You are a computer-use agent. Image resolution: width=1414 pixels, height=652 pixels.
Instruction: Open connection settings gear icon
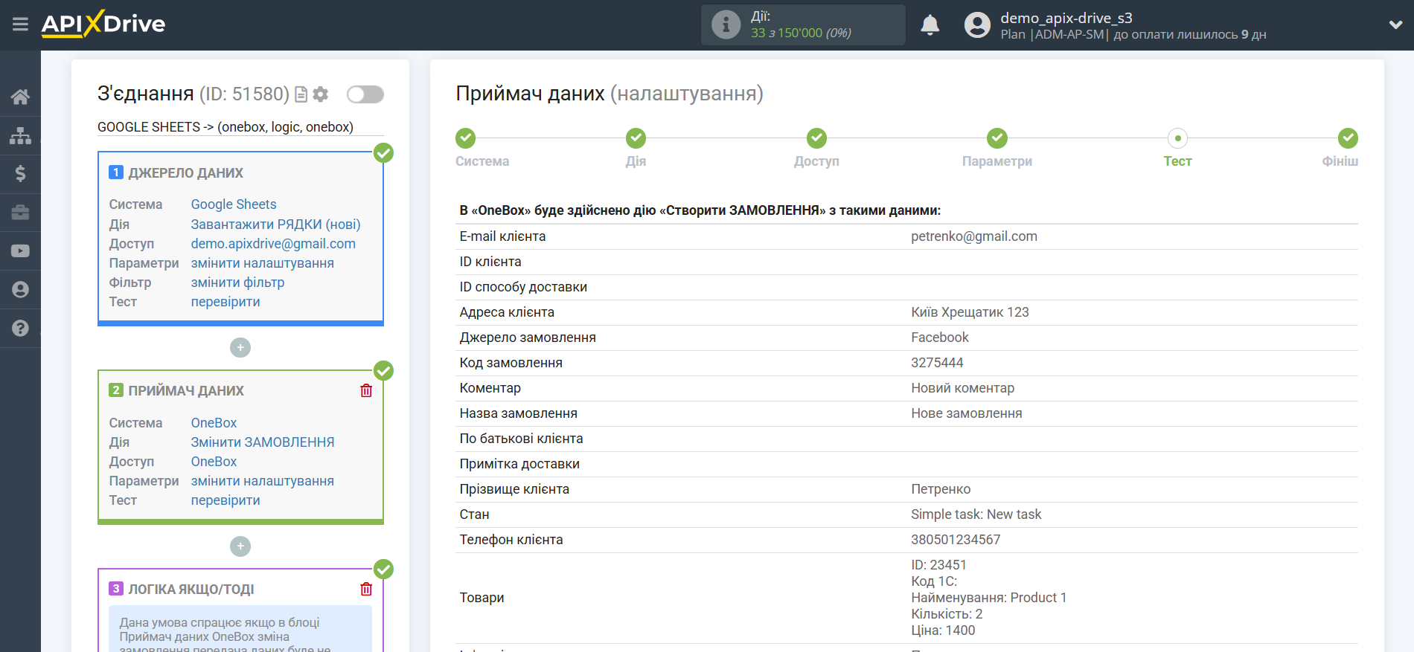(x=321, y=94)
